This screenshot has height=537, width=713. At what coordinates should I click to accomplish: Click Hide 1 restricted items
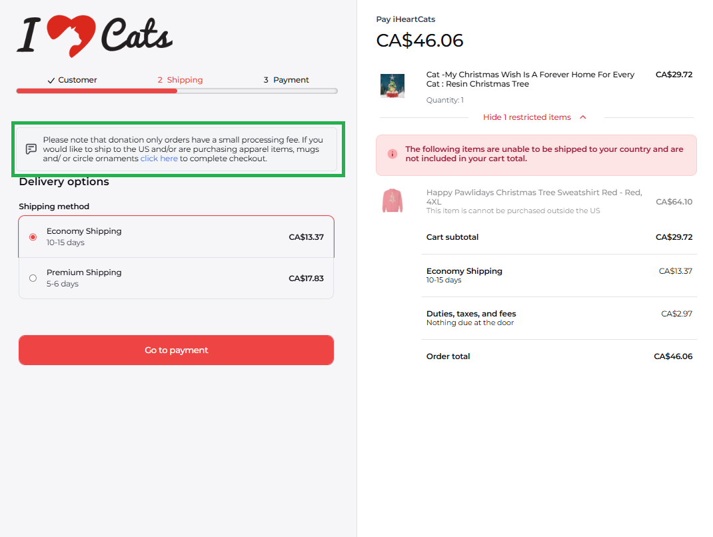[526, 117]
